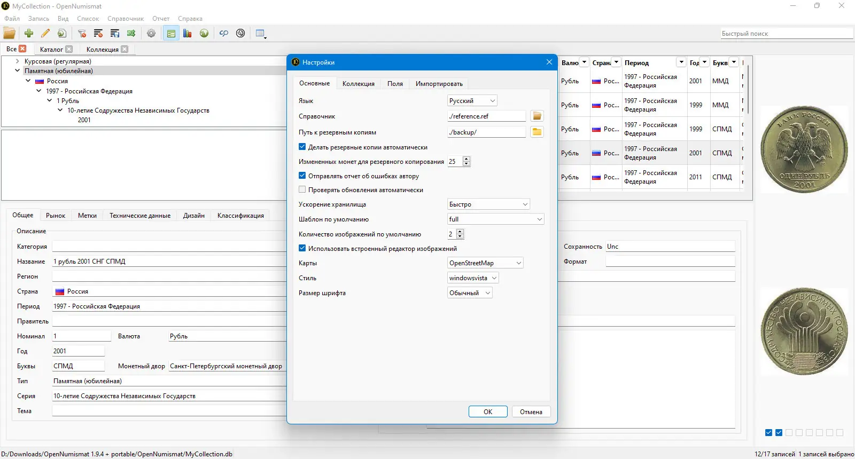Image resolution: width=855 pixels, height=459 pixels.
Task: Open the 'Отчет' menu
Action: (161, 19)
